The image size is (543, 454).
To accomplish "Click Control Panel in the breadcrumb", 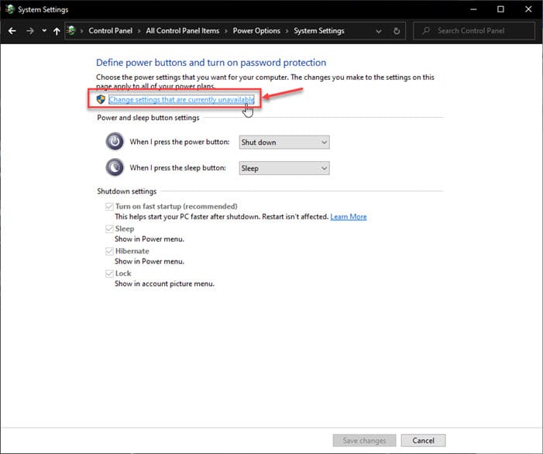I will pos(110,30).
